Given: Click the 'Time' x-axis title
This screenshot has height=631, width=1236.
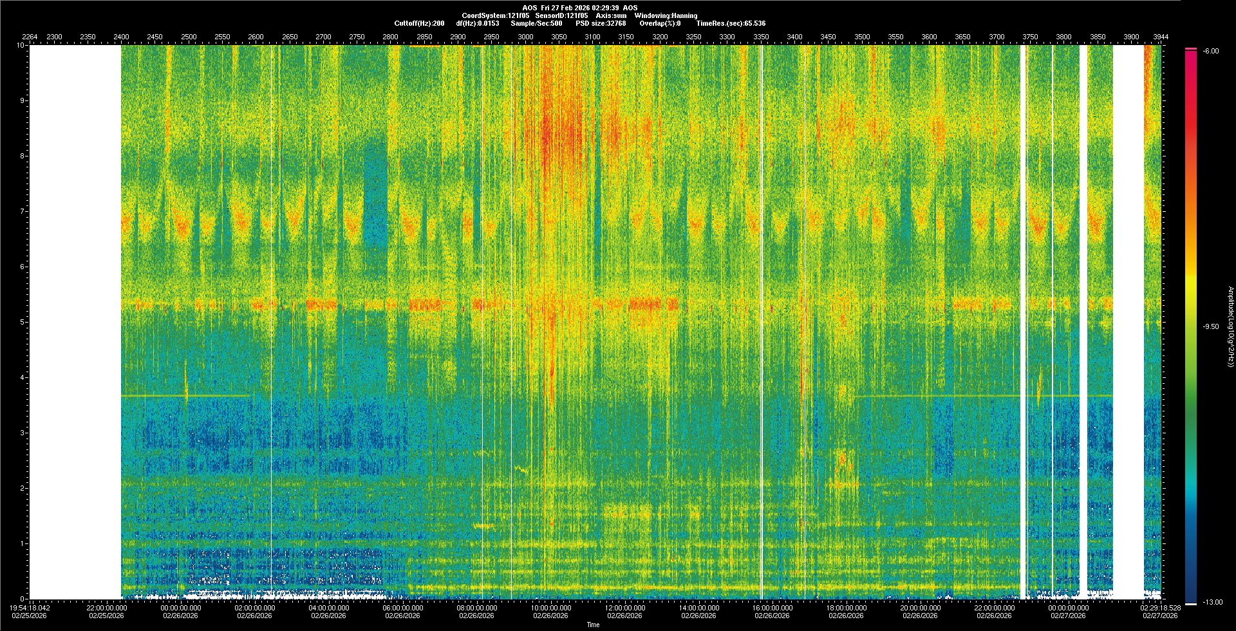Looking at the screenshot, I should click(593, 625).
